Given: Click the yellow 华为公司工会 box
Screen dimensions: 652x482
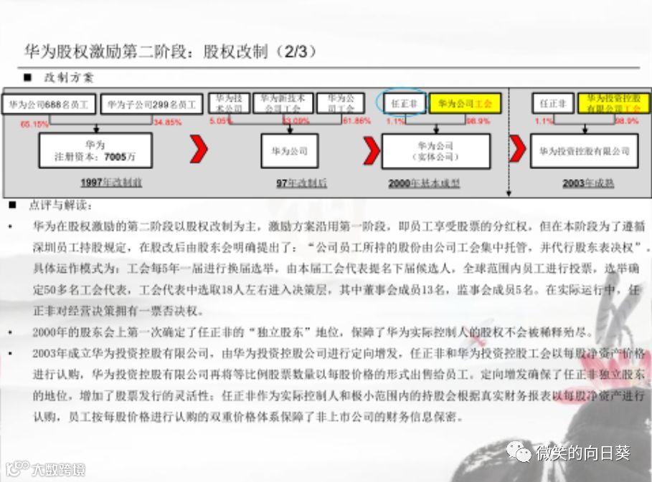Looking at the screenshot, I should pyautogui.click(x=465, y=103).
